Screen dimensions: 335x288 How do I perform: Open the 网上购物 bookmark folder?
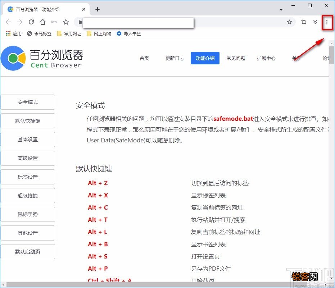[99, 33]
